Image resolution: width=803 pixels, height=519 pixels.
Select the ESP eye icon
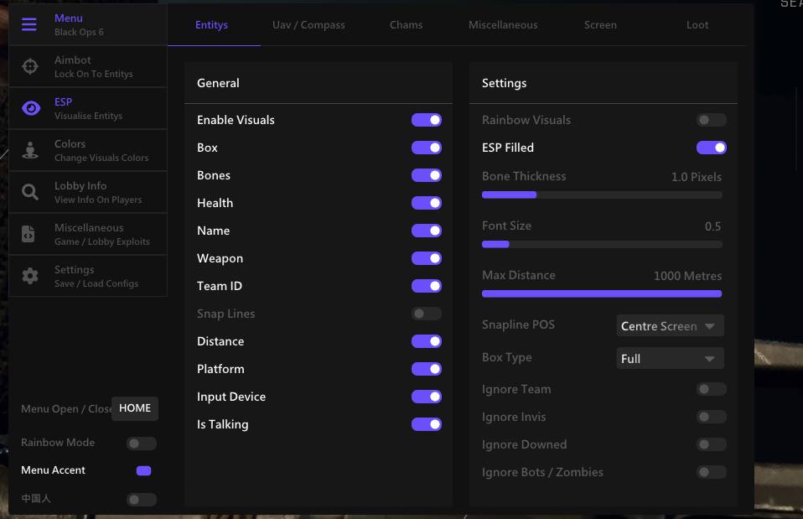pos(31,108)
